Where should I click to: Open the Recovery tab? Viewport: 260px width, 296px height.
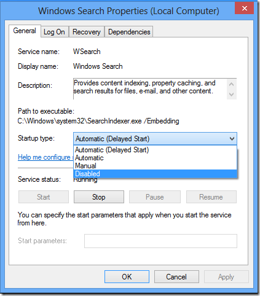tap(87, 32)
